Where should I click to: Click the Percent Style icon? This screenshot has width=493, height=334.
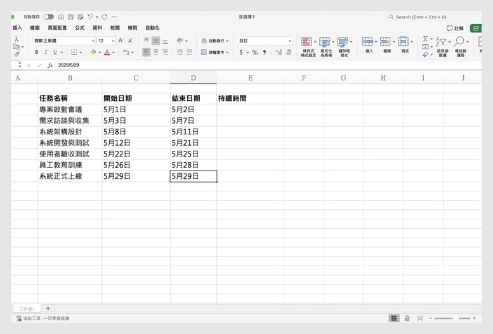pos(254,52)
